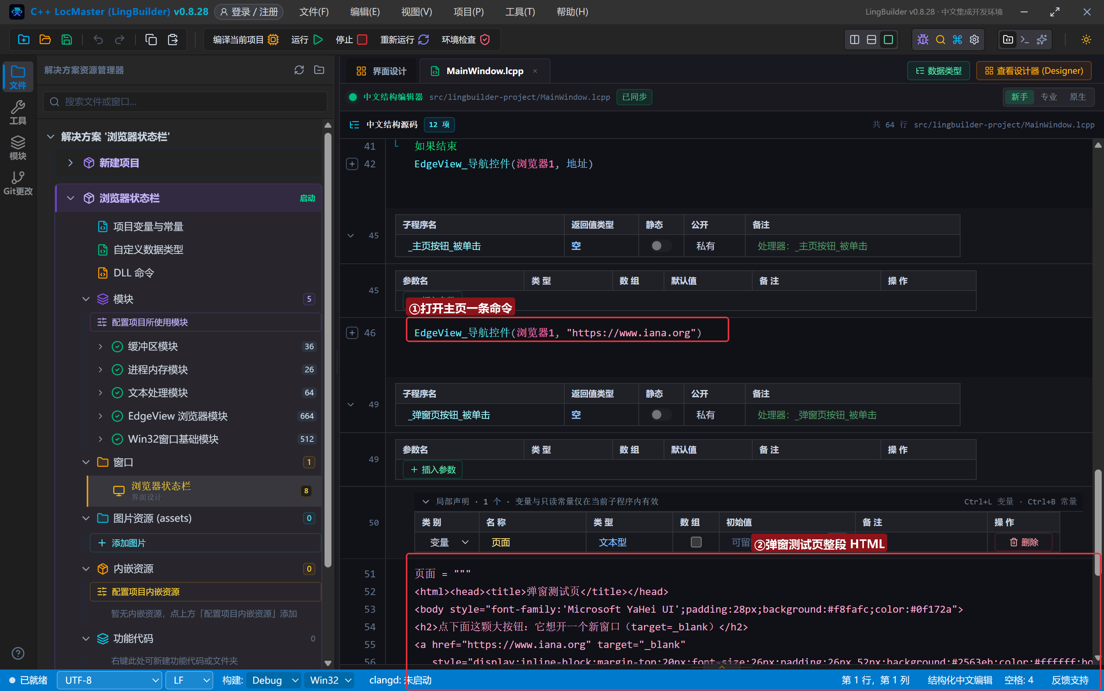Open the settings gear icon
Image resolution: width=1104 pixels, height=691 pixels.
(974, 40)
